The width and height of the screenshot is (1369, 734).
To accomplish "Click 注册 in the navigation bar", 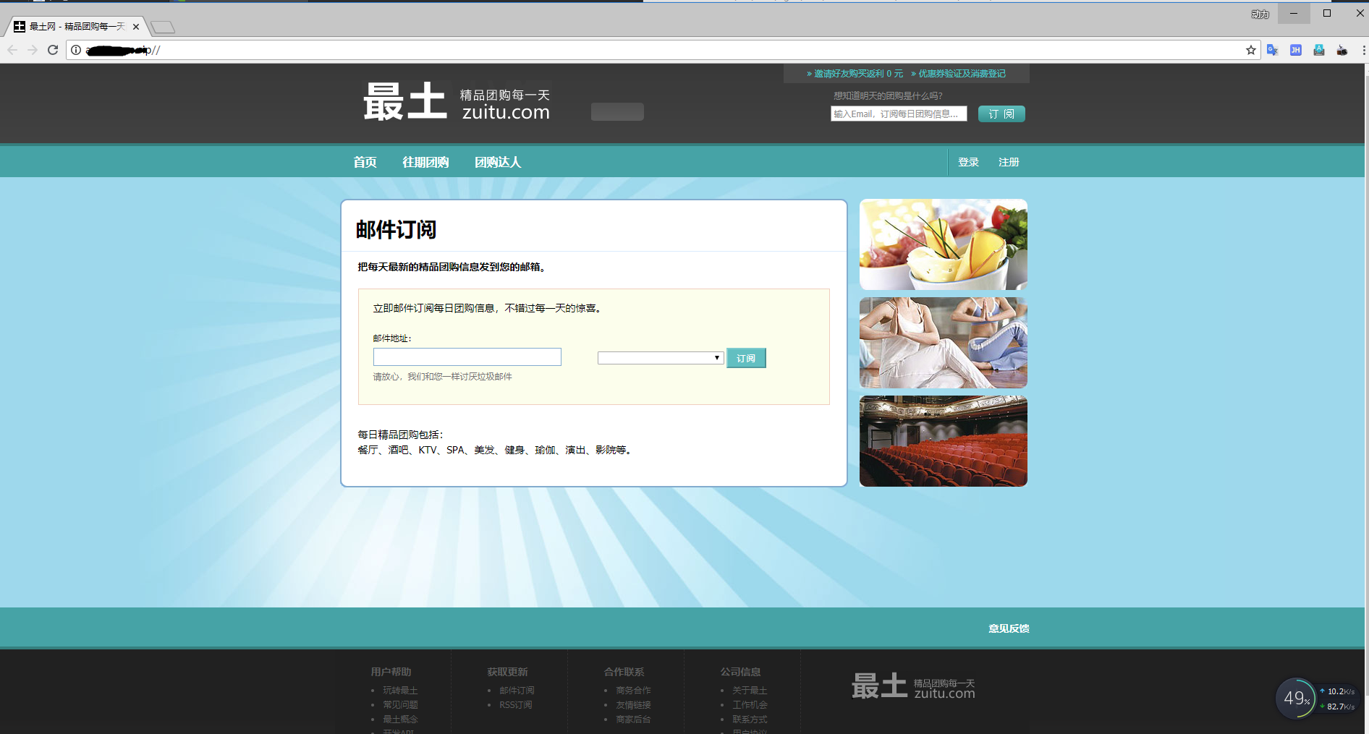I will click(1009, 162).
